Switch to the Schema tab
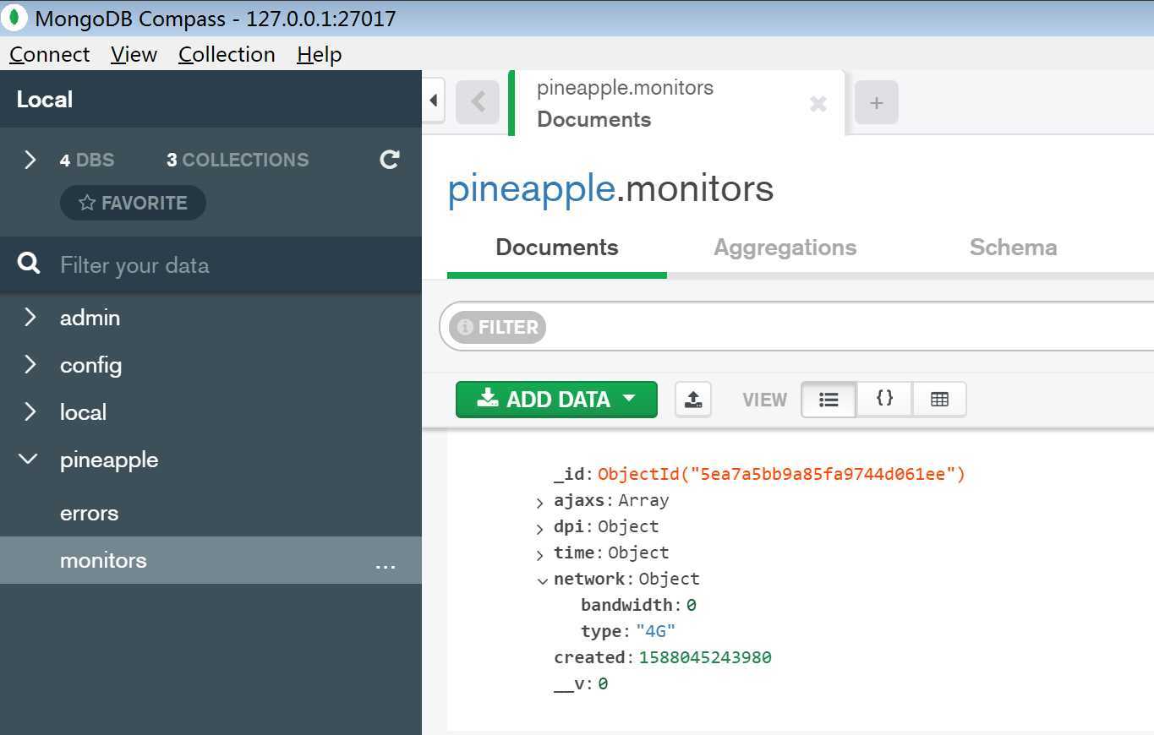Viewport: 1154px width, 735px height. pyautogui.click(x=1013, y=248)
